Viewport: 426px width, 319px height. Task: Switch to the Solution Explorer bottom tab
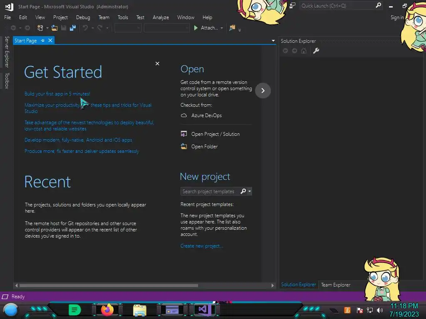[x=299, y=285]
